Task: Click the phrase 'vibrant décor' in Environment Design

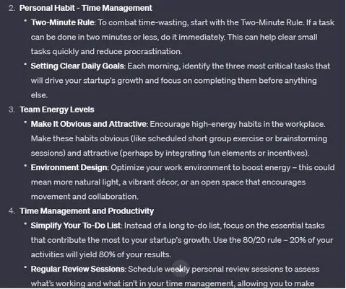Action: pyautogui.click(x=153, y=182)
